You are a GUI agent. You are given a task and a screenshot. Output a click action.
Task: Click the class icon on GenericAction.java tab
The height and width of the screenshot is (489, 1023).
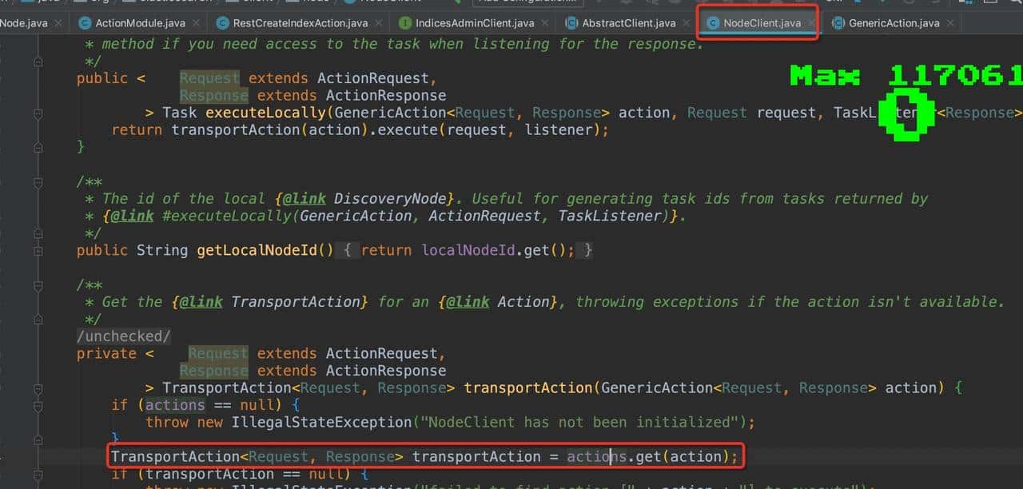pos(838,23)
